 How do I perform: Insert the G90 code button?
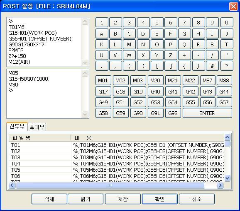click(138, 113)
